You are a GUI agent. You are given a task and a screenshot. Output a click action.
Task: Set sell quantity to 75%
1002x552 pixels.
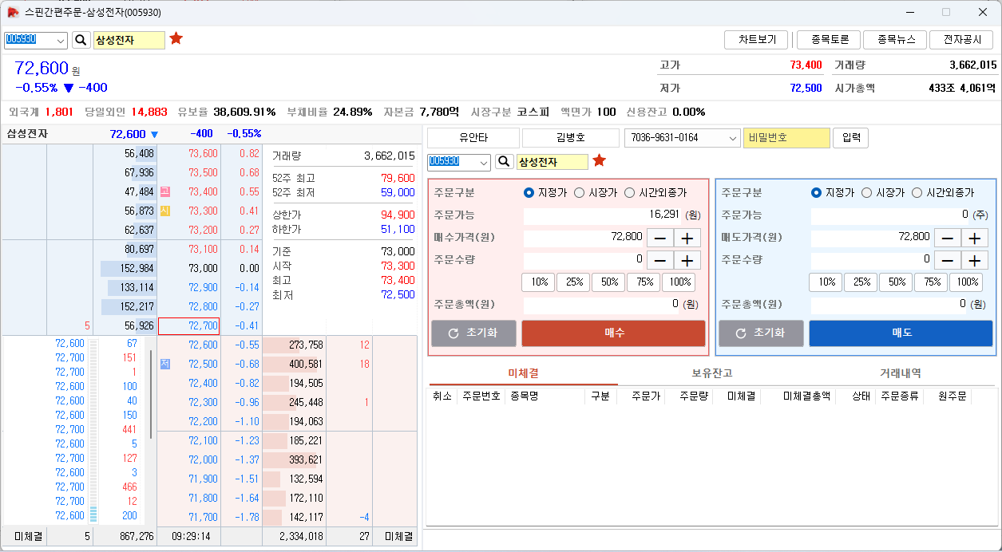(931, 282)
